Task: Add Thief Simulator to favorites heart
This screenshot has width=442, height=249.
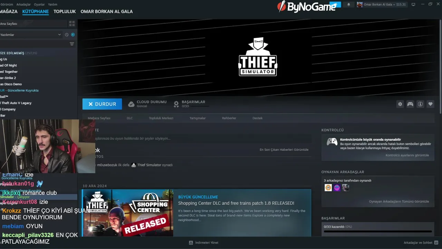Action: click(x=430, y=104)
